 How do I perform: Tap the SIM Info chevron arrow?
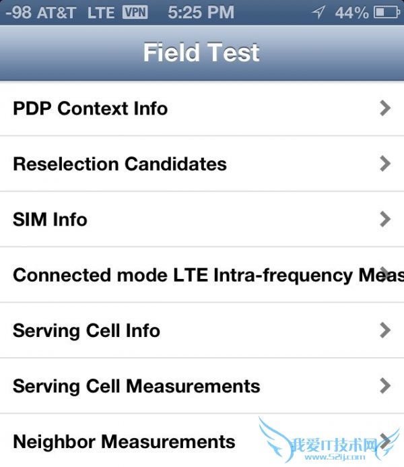pyautogui.click(x=385, y=219)
